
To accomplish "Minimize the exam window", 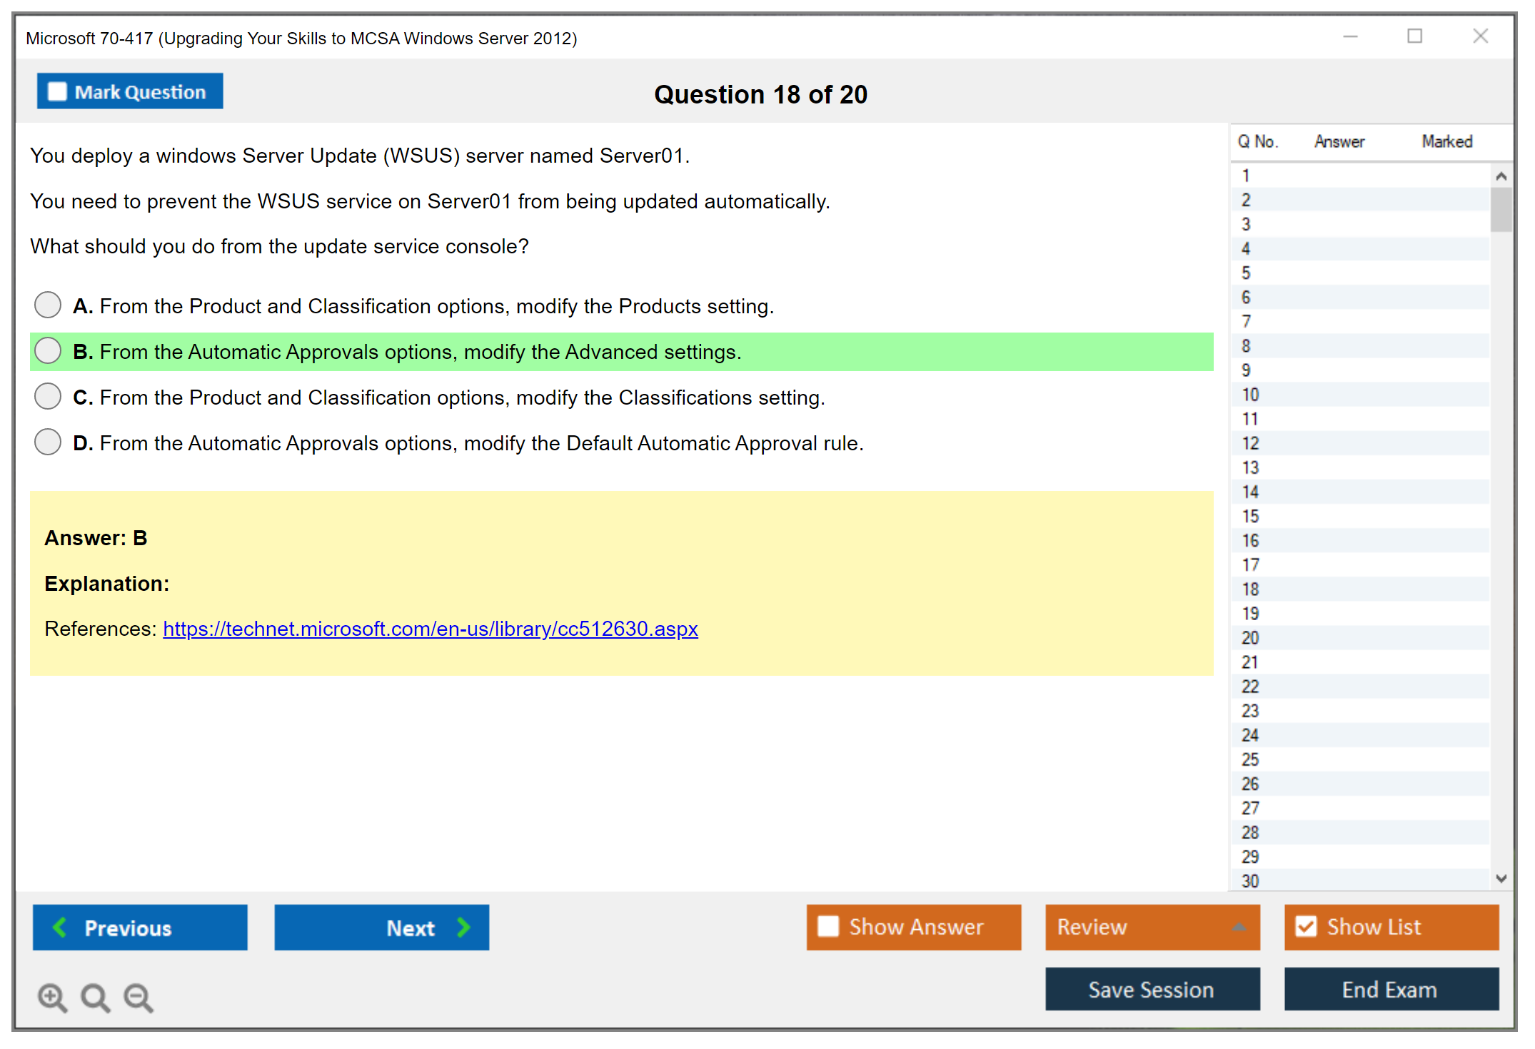I will pyautogui.click(x=1350, y=36).
